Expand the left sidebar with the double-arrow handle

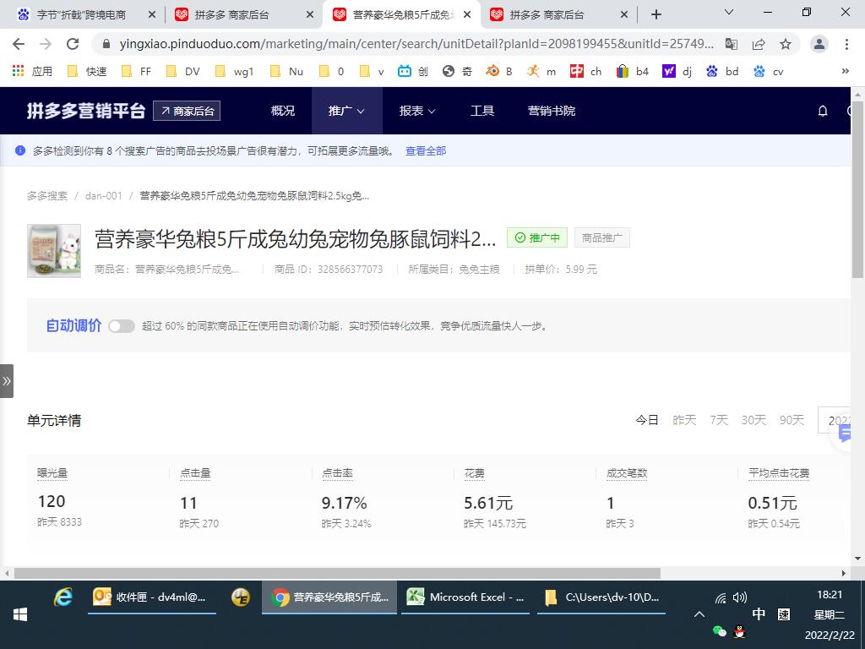pyautogui.click(x=7, y=381)
